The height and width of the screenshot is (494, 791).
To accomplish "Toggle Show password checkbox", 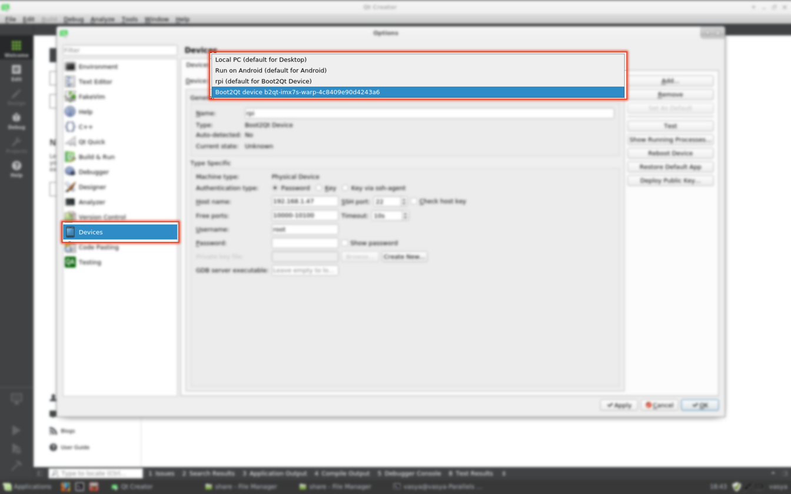I will click(345, 243).
